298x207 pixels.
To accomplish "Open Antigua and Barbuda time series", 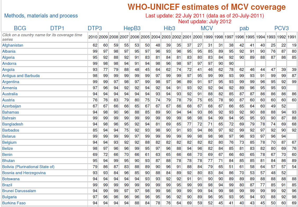I will pos(21,76).
